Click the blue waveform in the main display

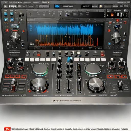tap(65, 29)
